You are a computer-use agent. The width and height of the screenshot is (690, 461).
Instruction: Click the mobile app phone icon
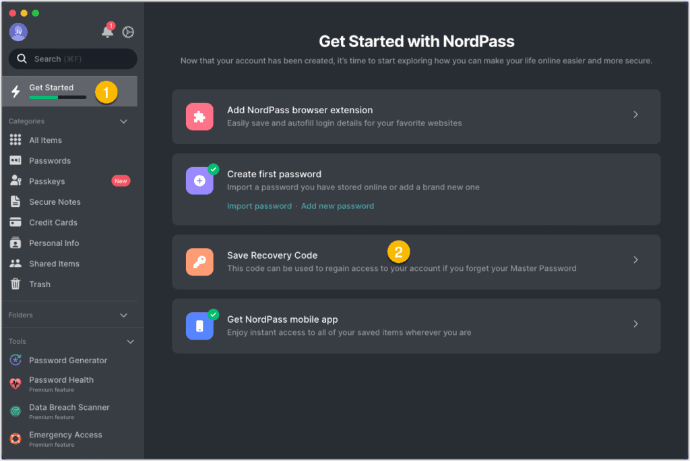coord(199,326)
